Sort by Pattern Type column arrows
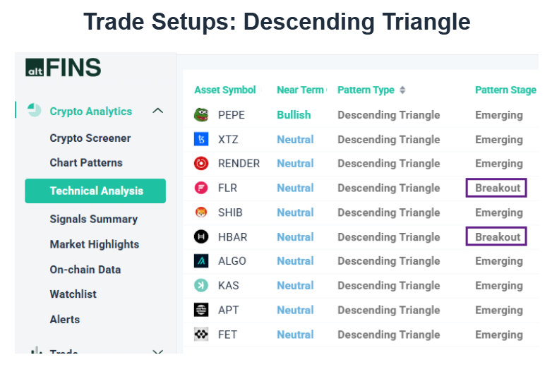 [402, 90]
